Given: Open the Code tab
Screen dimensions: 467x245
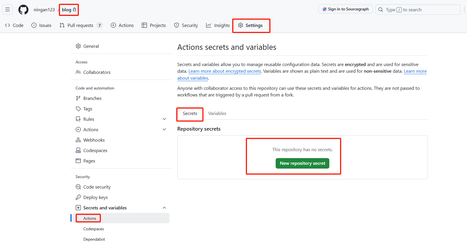Looking at the screenshot, I should [14, 25].
